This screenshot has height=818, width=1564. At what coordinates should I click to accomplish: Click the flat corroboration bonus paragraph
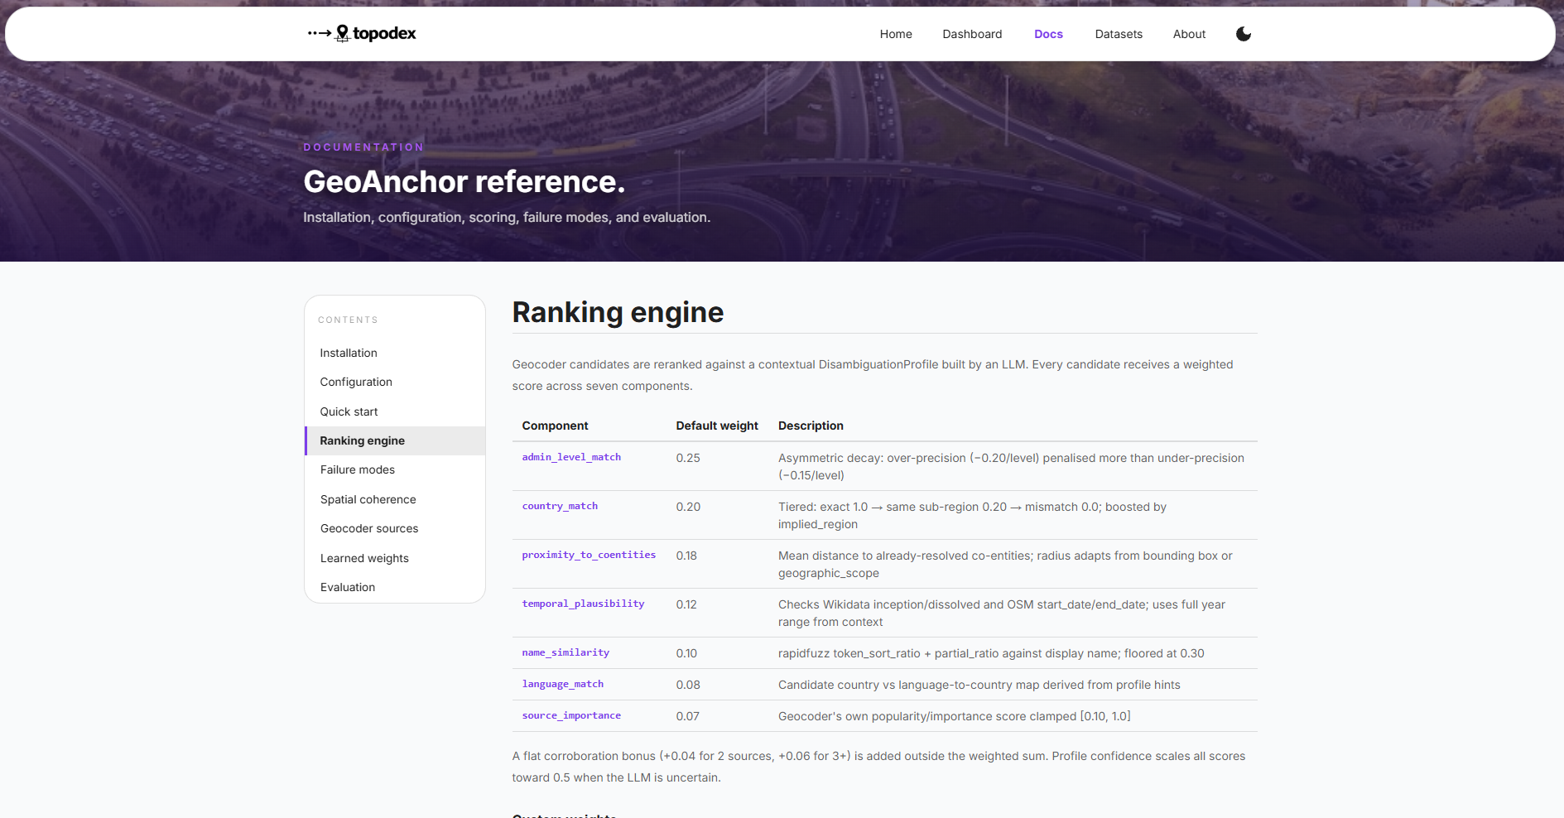click(878, 767)
